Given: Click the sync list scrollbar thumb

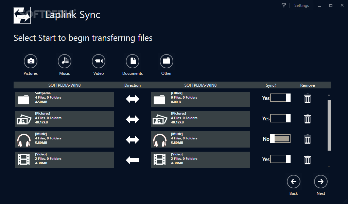Looking at the screenshot, I should pyautogui.click(x=329, y=125).
